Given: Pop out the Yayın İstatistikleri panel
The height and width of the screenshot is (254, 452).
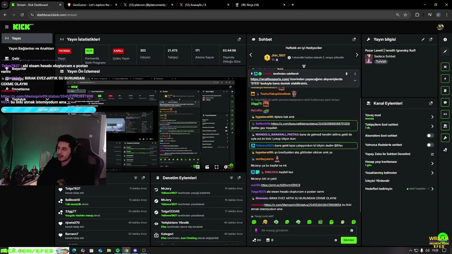Looking at the screenshot, I should click(x=239, y=40).
